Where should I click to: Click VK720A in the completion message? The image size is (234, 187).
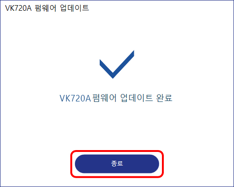point(75,98)
